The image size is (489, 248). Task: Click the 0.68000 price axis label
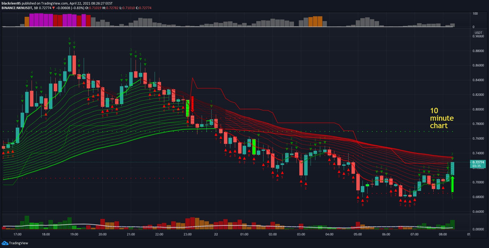[478, 197]
